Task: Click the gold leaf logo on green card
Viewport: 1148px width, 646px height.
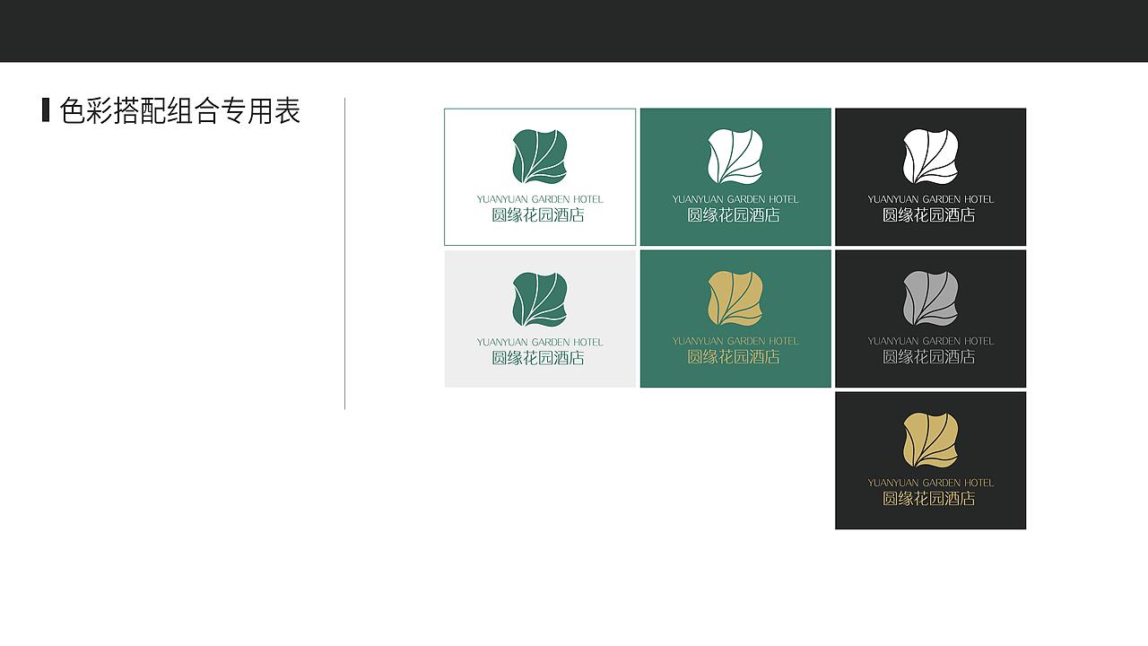Action: pyautogui.click(x=735, y=299)
